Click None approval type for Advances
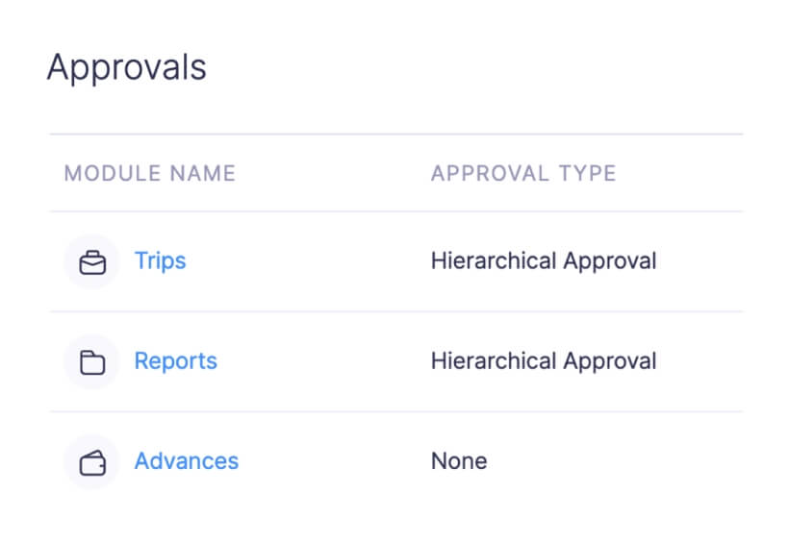 coord(459,461)
